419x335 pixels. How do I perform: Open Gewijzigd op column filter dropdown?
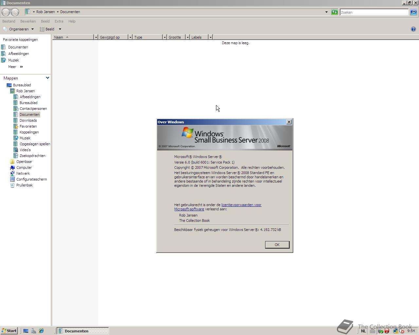[x=130, y=37]
